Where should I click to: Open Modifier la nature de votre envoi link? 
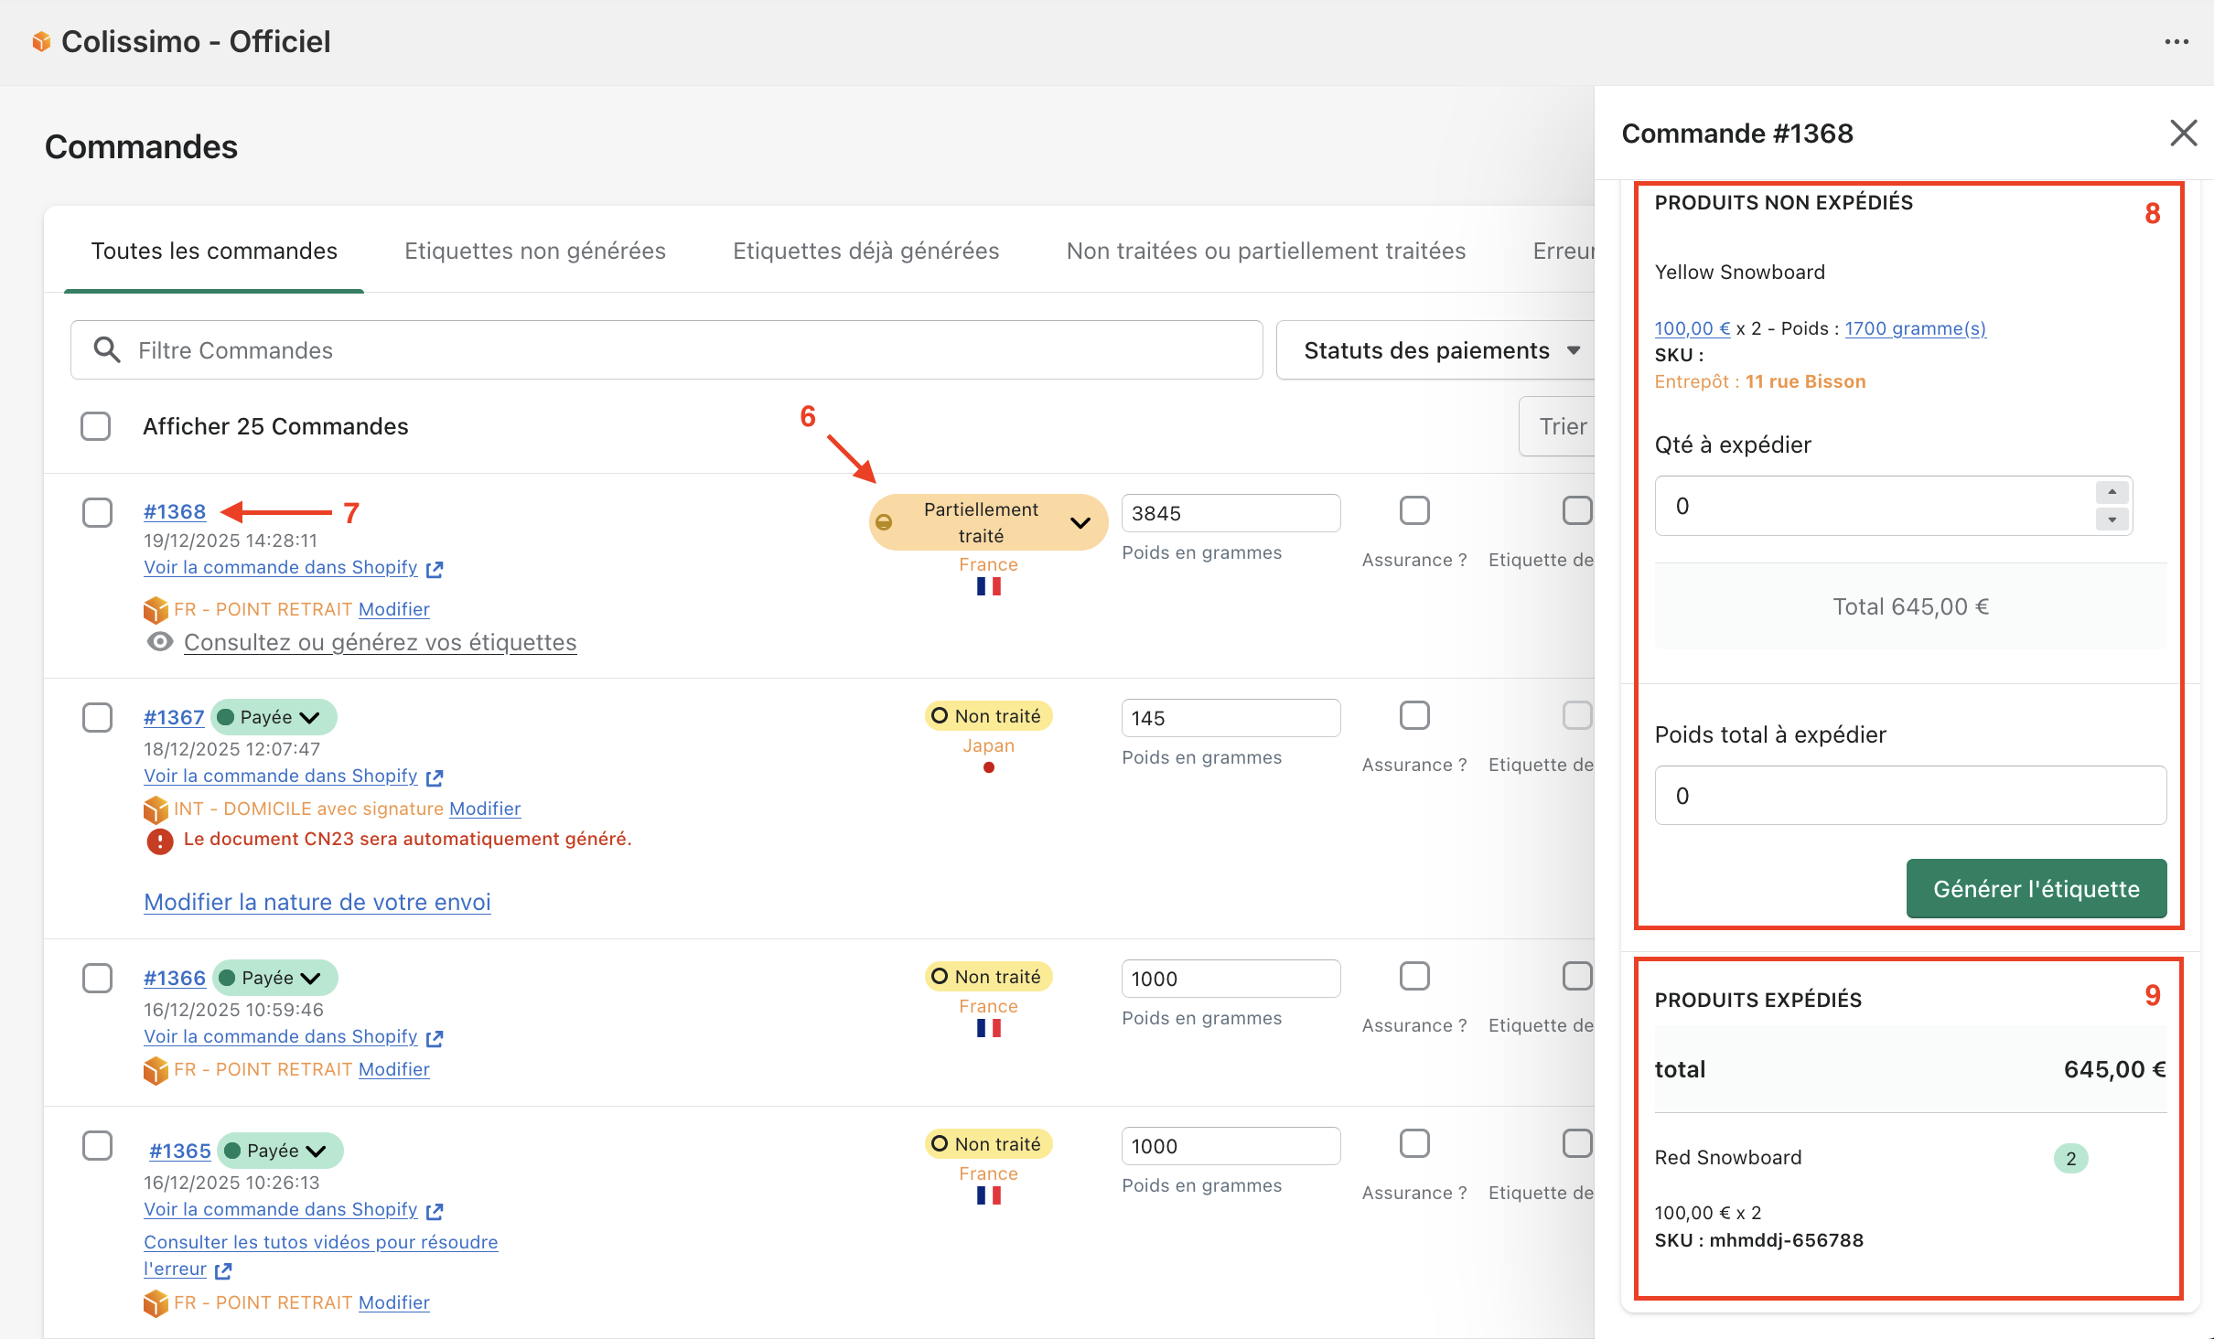click(x=317, y=902)
